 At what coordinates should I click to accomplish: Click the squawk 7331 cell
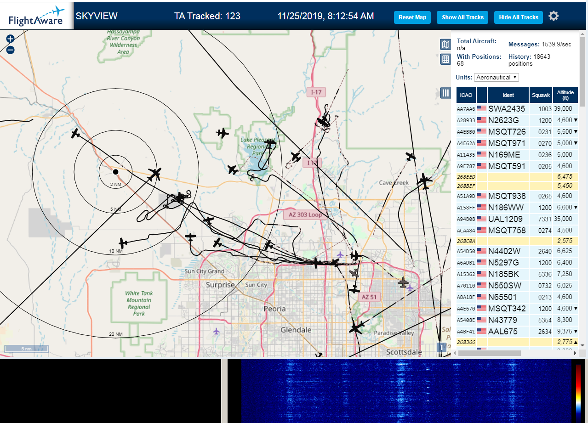pos(541,219)
